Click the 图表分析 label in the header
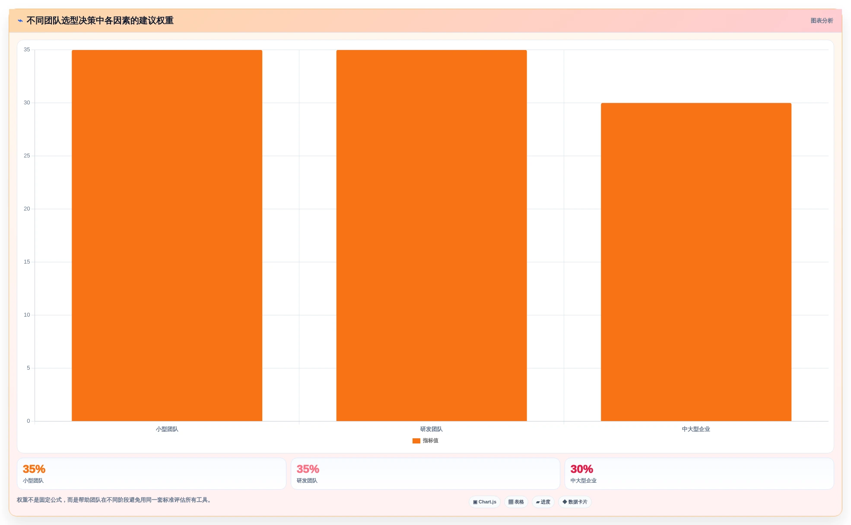851x525 pixels. (822, 21)
